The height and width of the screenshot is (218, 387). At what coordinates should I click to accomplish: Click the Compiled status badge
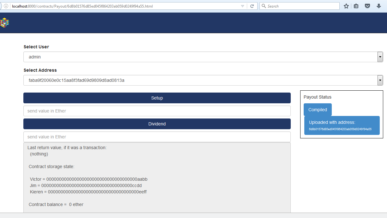317,109
